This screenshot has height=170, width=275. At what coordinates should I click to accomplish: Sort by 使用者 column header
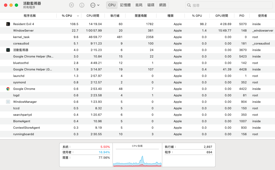(262, 16)
